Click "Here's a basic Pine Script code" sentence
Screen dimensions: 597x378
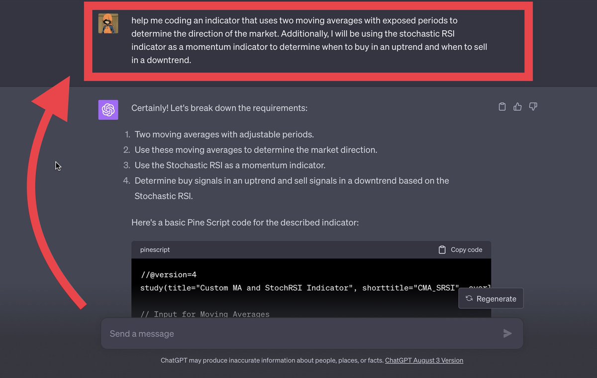(245, 223)
